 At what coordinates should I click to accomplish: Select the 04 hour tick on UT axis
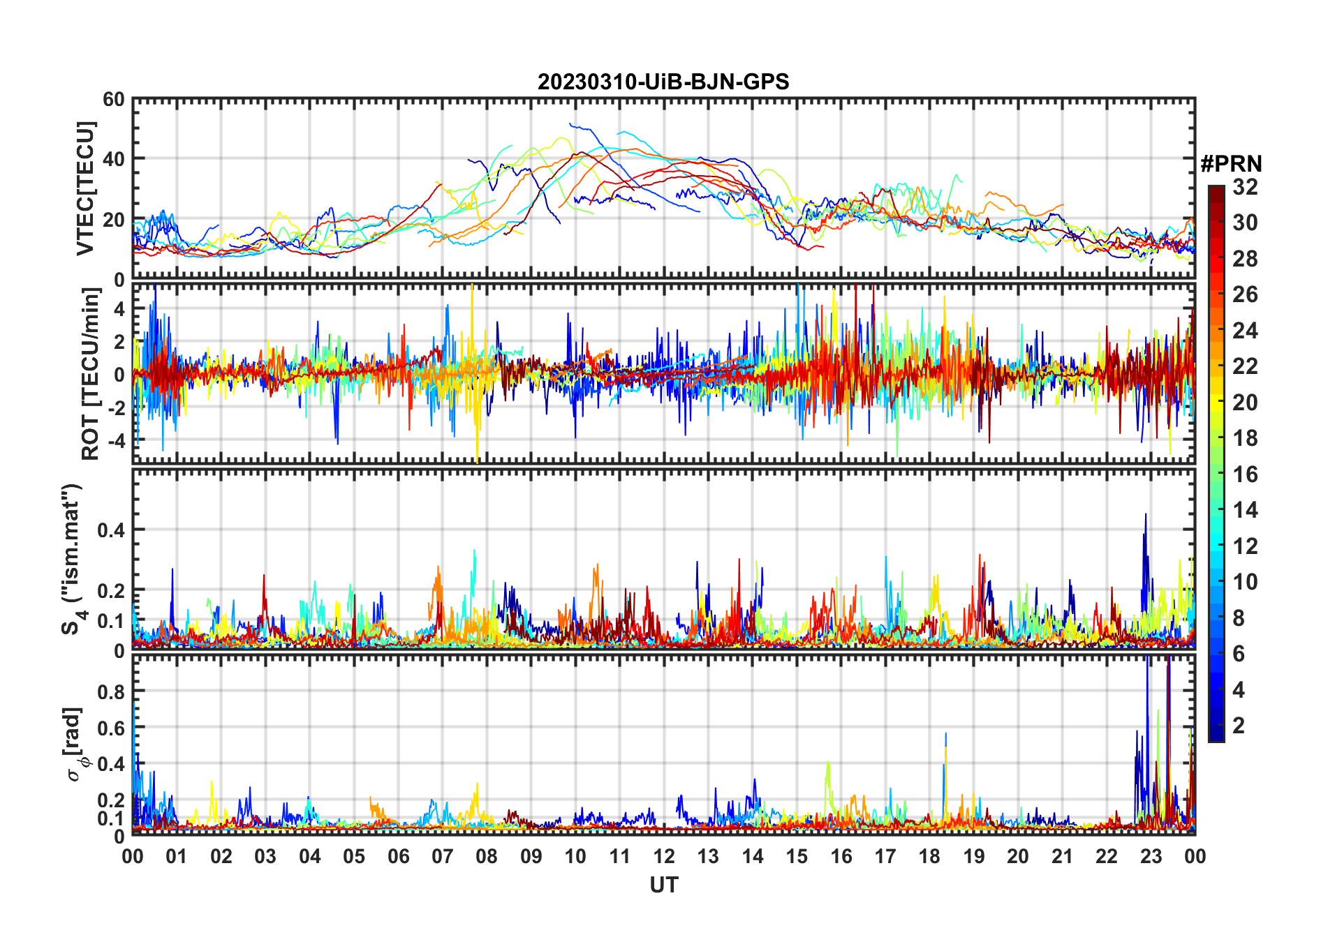[310, 857]
